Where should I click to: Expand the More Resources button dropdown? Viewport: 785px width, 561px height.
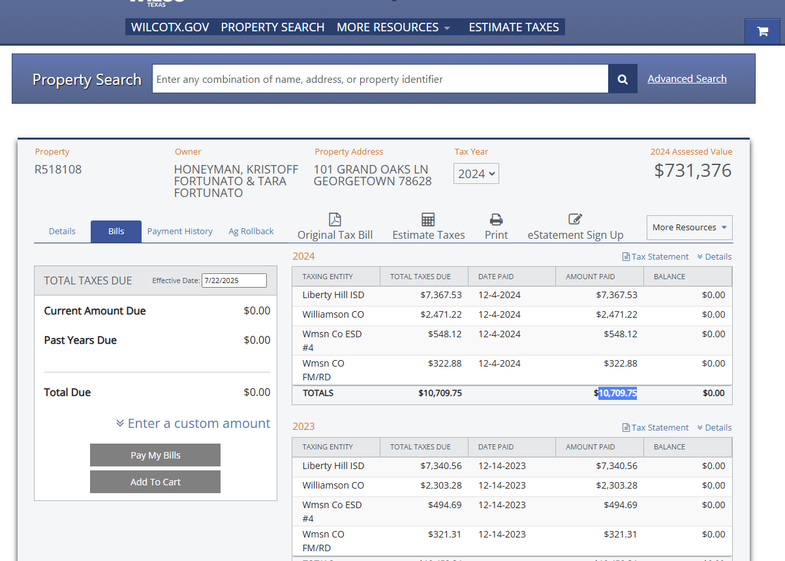pos(689,228)
